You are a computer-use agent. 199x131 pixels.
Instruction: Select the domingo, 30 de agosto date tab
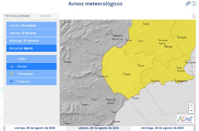163,128
